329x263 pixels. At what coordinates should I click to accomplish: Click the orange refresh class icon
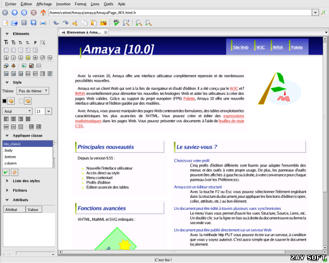pos(14,173)
